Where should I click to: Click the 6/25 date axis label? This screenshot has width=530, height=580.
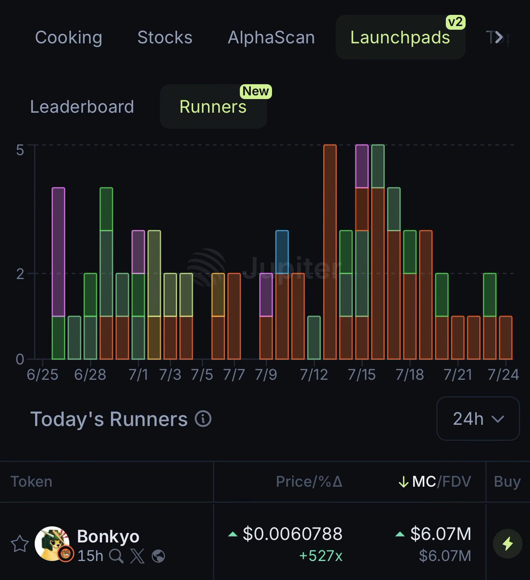(x=43, y=375)
